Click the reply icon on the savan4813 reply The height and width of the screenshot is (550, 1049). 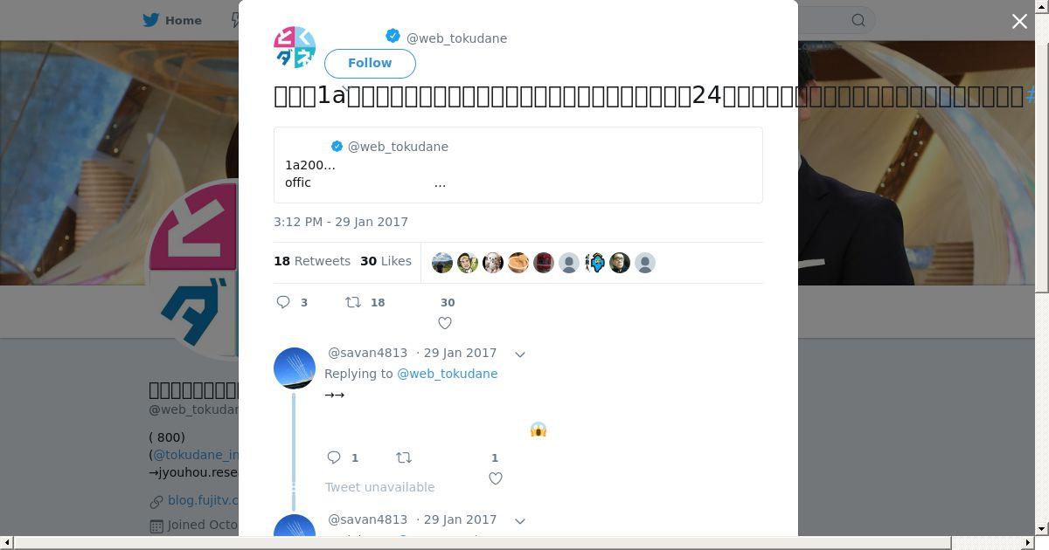click(334, 457)
